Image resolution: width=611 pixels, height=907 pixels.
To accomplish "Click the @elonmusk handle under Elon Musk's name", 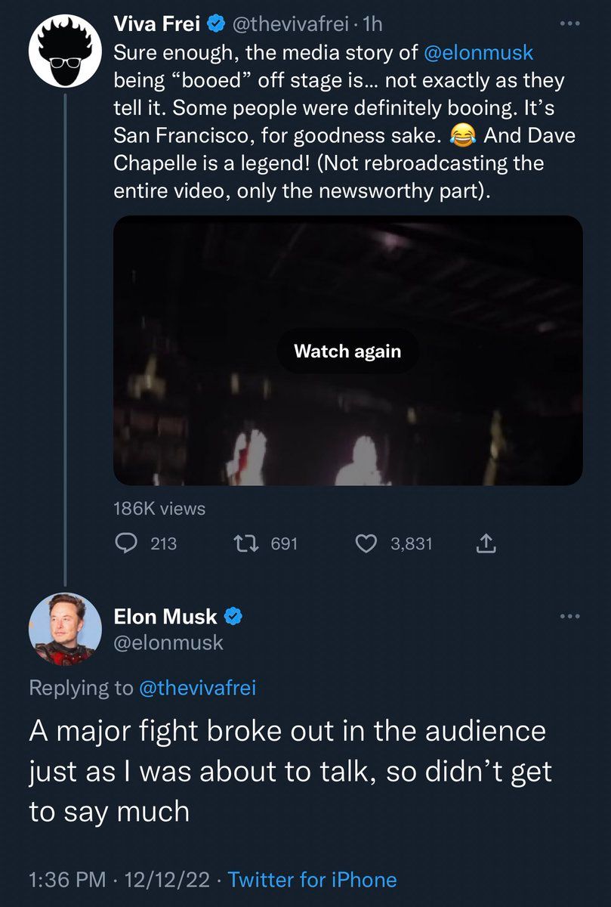I will (168, 642).
